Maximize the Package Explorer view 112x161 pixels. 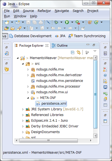pos(94,45)
